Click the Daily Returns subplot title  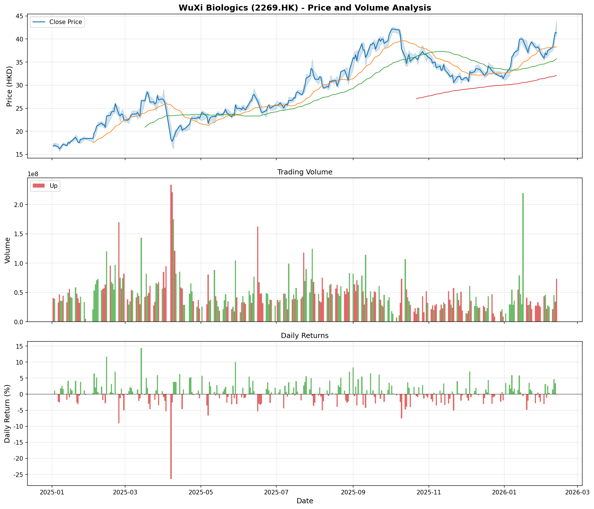coord(305,336)
